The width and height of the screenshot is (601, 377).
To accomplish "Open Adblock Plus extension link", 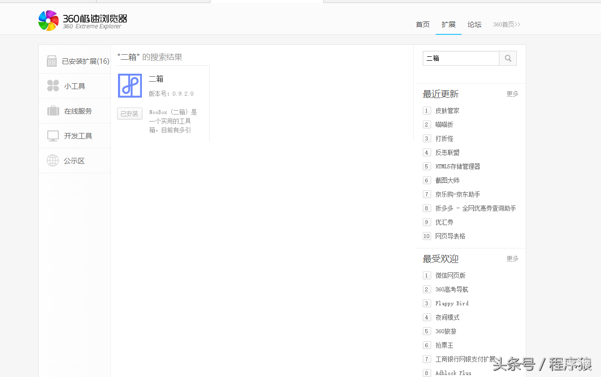I will 453,373.
